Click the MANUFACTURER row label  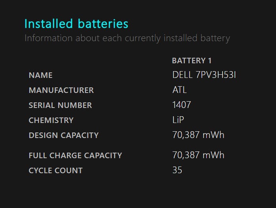click(61, 90)
